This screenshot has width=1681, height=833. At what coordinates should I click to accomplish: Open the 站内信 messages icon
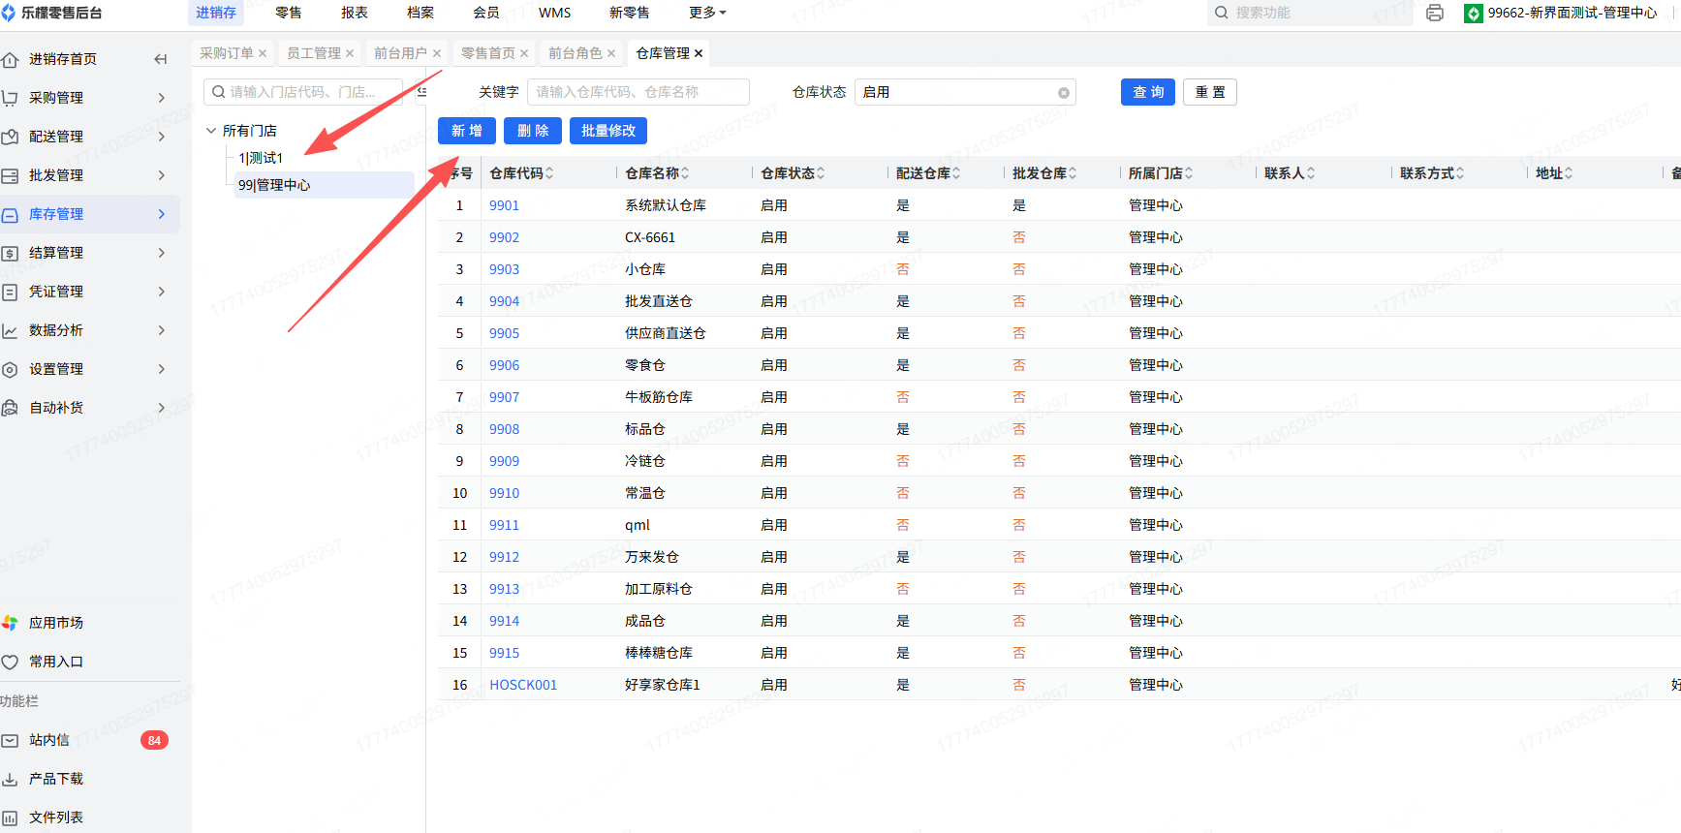point(10,740)
